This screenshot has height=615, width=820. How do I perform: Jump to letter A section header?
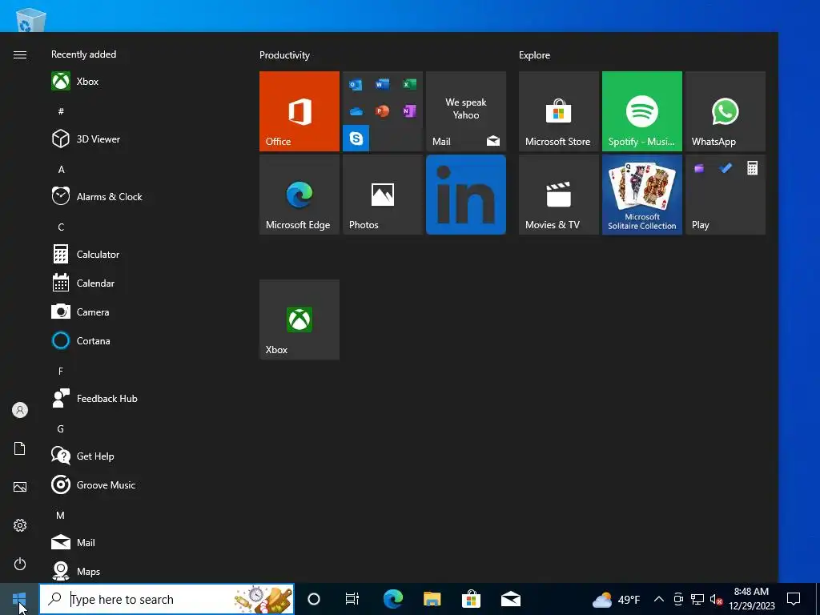click(61, 170)
